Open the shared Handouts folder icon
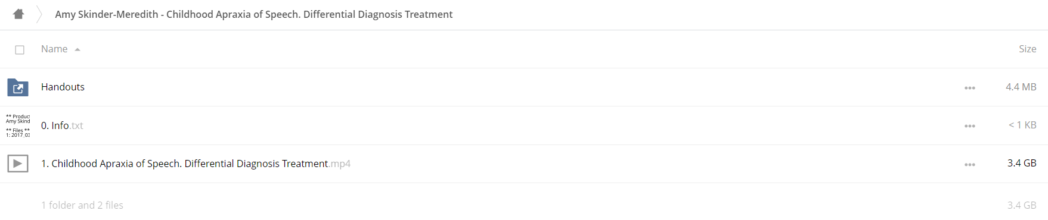This screenshot has height=220, width=1048. click(x=18, y=87)
